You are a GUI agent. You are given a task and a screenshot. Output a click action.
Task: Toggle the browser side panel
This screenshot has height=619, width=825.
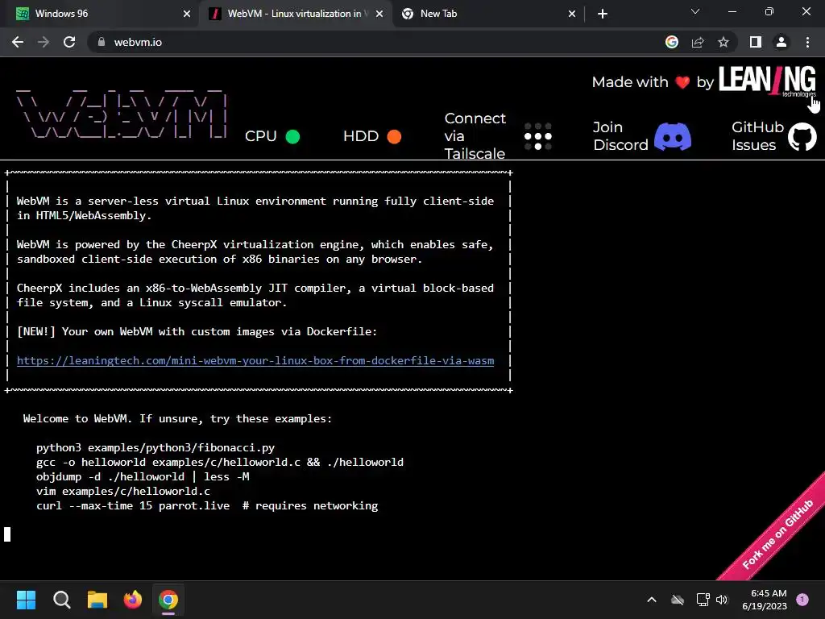(x=756, y=42)
